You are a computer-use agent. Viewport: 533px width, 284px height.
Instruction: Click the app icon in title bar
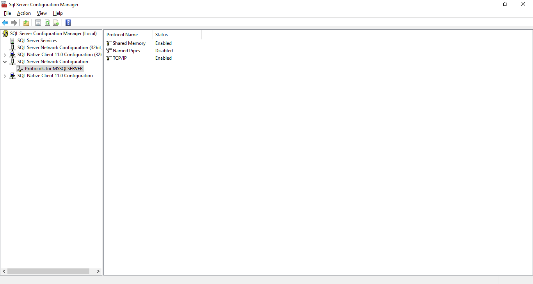point(4,4)
